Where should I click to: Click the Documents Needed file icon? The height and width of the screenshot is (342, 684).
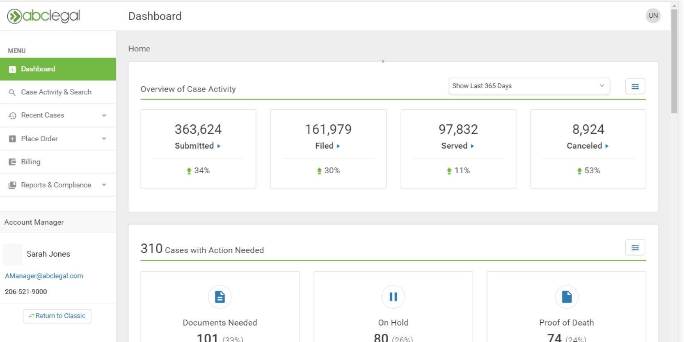click(220, 296)
